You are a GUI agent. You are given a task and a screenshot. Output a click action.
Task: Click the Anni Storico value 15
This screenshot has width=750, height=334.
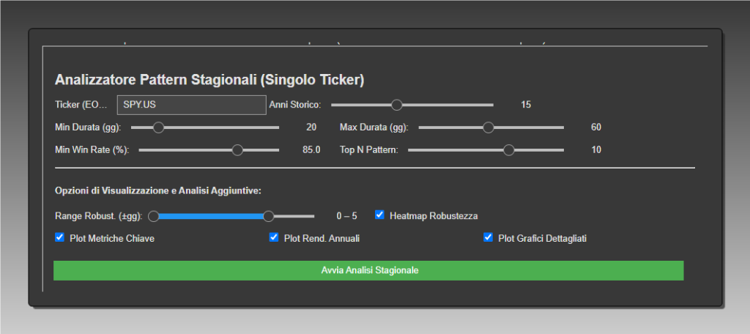click(526, 105)
